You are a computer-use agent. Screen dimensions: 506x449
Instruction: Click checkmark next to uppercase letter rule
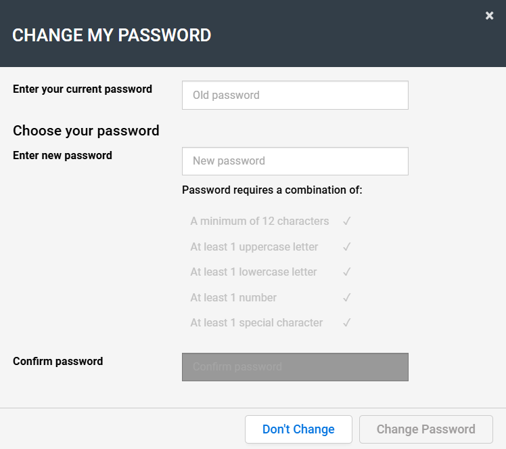point(346,247)
